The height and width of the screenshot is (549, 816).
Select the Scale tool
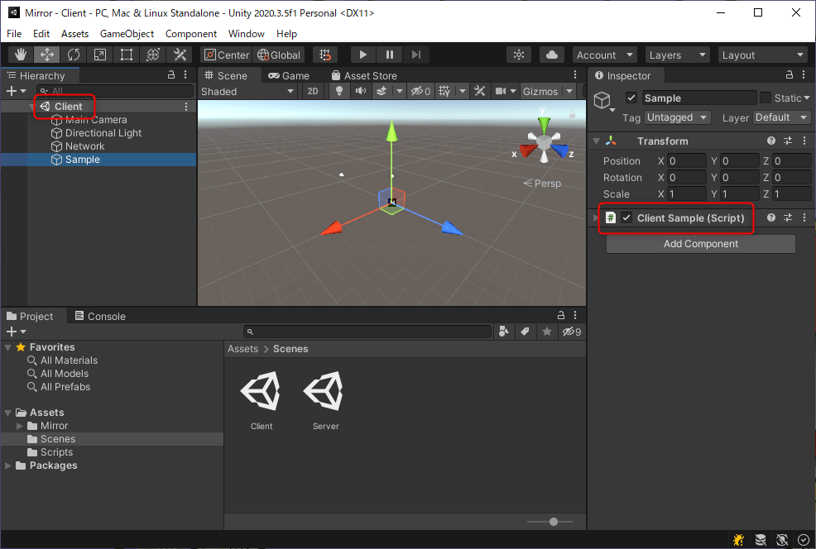tap(100, 55)
